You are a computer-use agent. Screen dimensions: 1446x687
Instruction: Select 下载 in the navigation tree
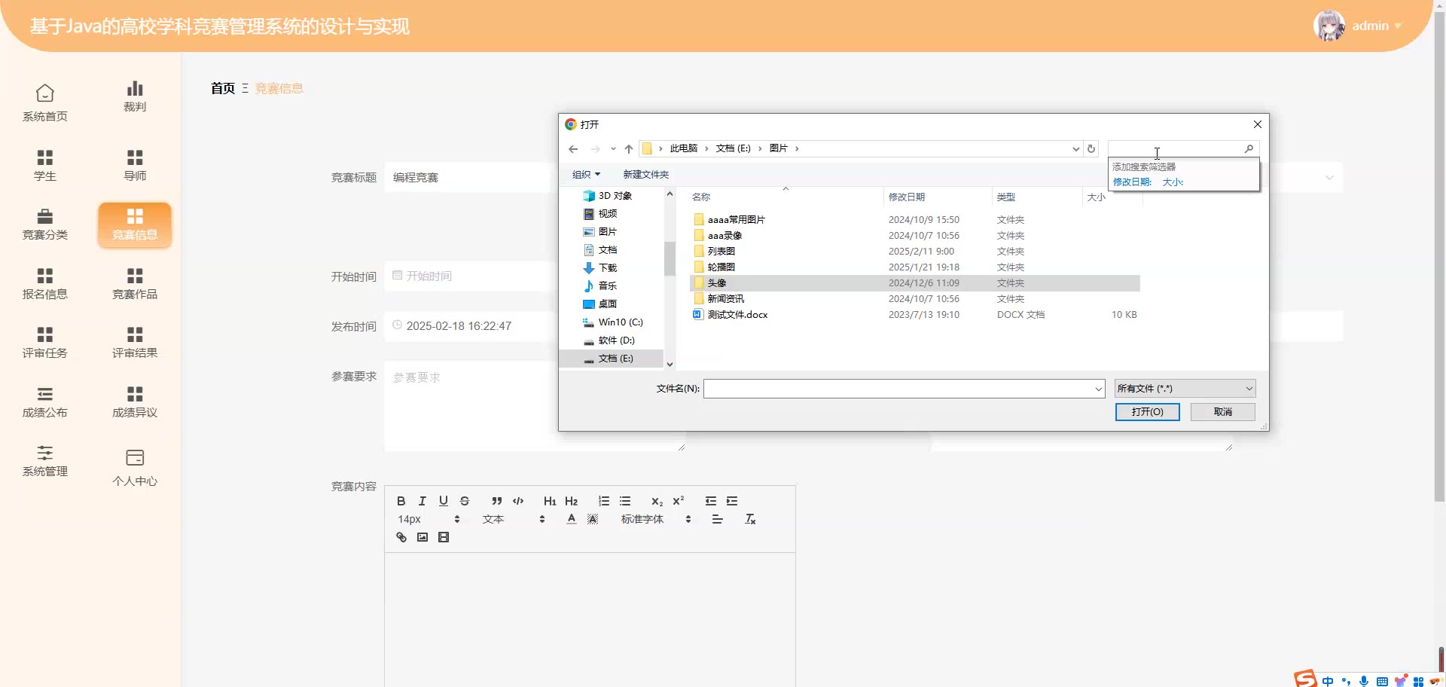click(608, 268)
